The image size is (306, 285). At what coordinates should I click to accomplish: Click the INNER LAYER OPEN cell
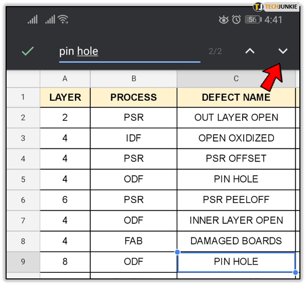[236, 220]
